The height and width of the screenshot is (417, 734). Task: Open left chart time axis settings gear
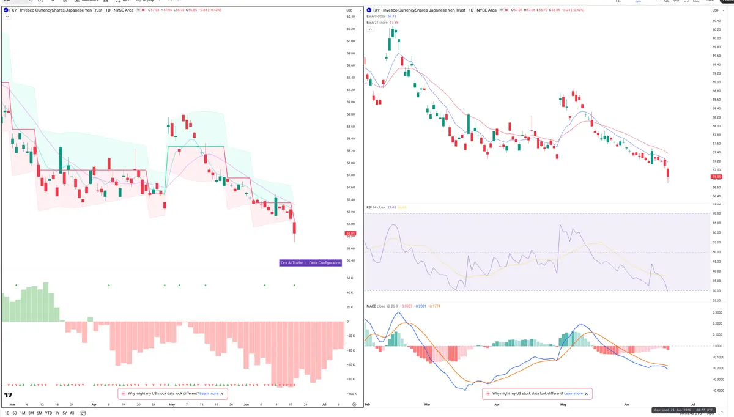point(354,405)
